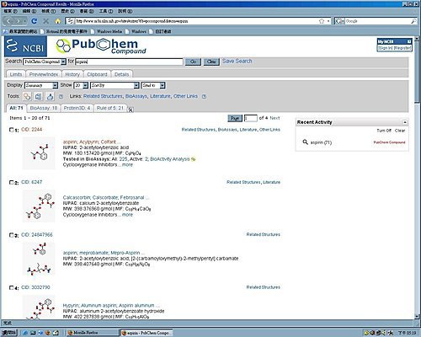Click the BioActivity Analysis icon for aspirin
The width and height of the screenshot is (421, 337).
(194, 159)
